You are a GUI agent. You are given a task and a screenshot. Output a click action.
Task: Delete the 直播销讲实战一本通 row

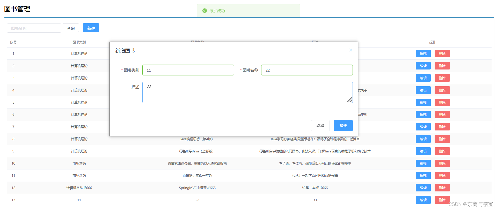tap(442, 175)
